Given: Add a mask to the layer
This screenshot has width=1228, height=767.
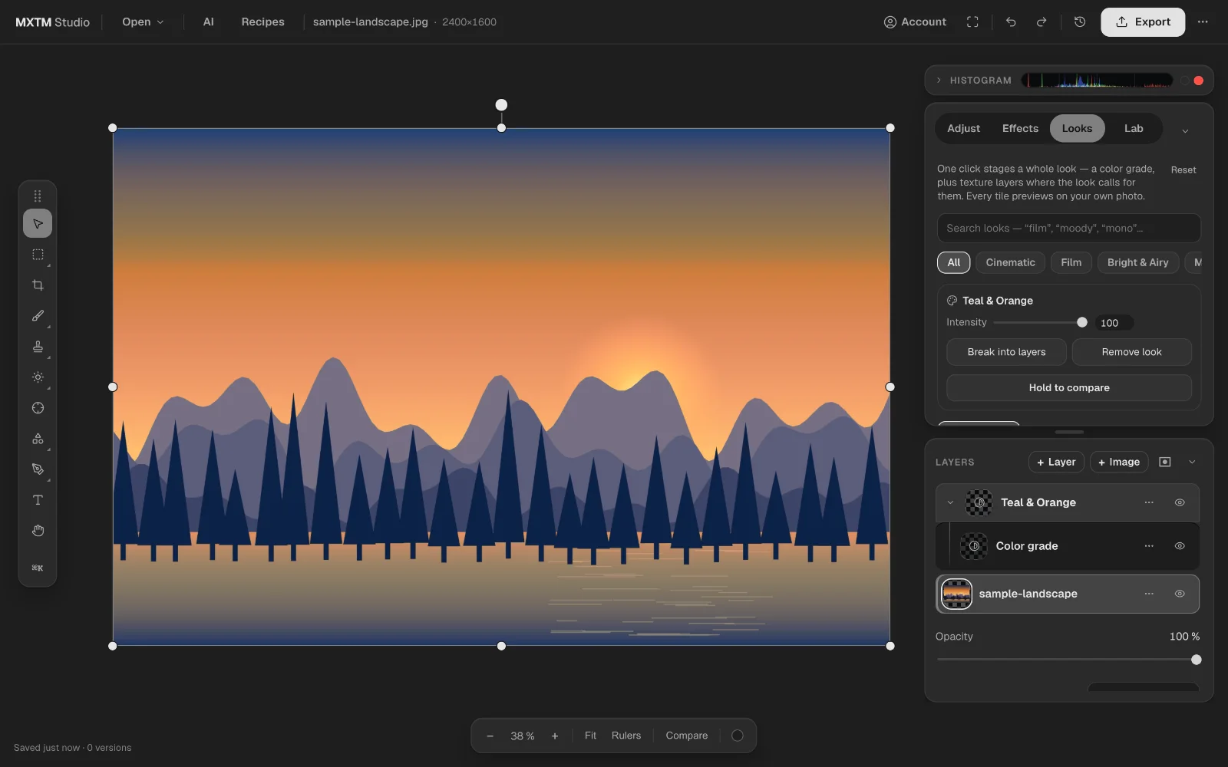Looking at the screenshot, I should point(1165,462).
